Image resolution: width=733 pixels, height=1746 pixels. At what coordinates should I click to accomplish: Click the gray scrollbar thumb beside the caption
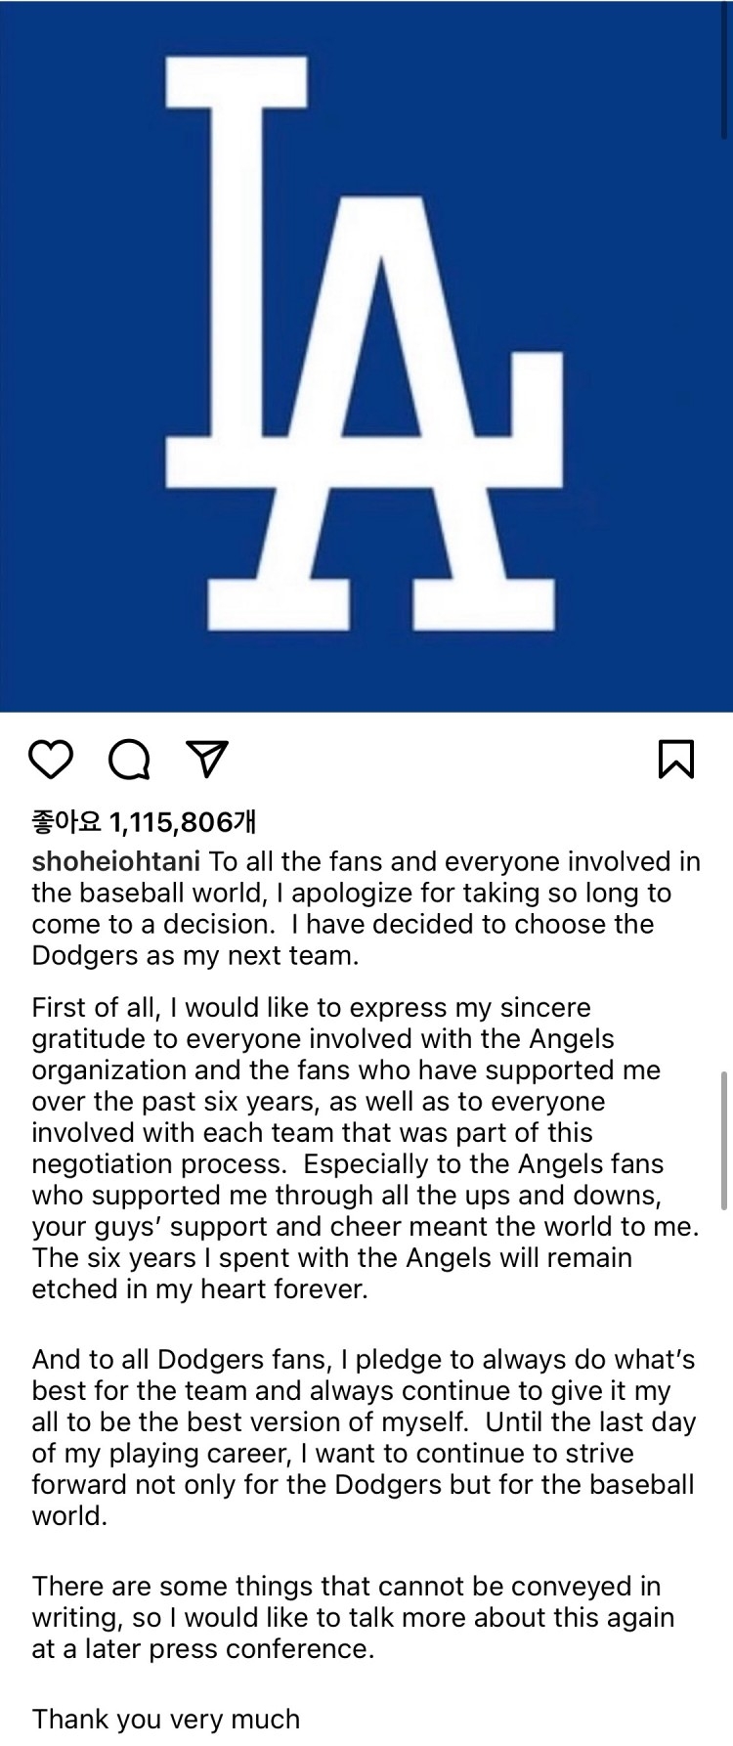pos(723,1140)
